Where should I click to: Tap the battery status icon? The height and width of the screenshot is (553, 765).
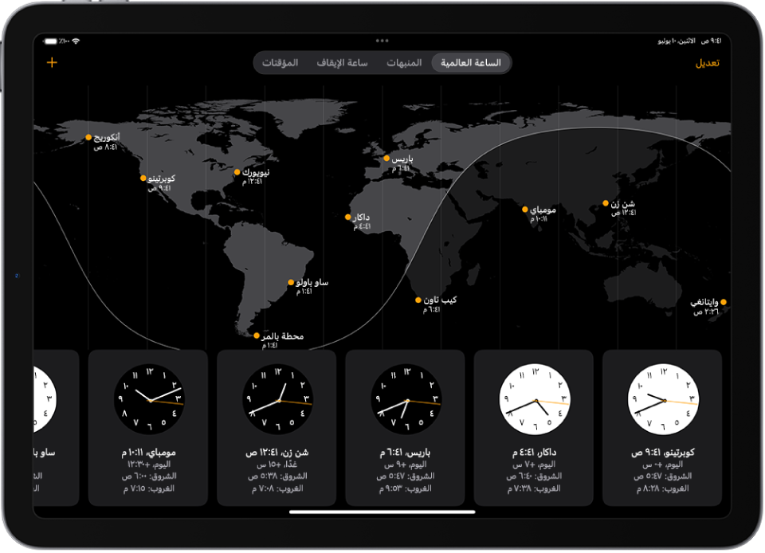tap(50, 41)
